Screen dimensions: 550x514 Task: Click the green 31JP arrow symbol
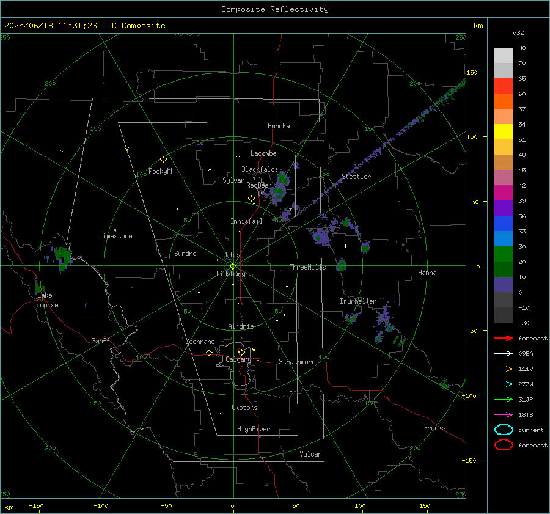pyautogui.click(x=504, y=399)
